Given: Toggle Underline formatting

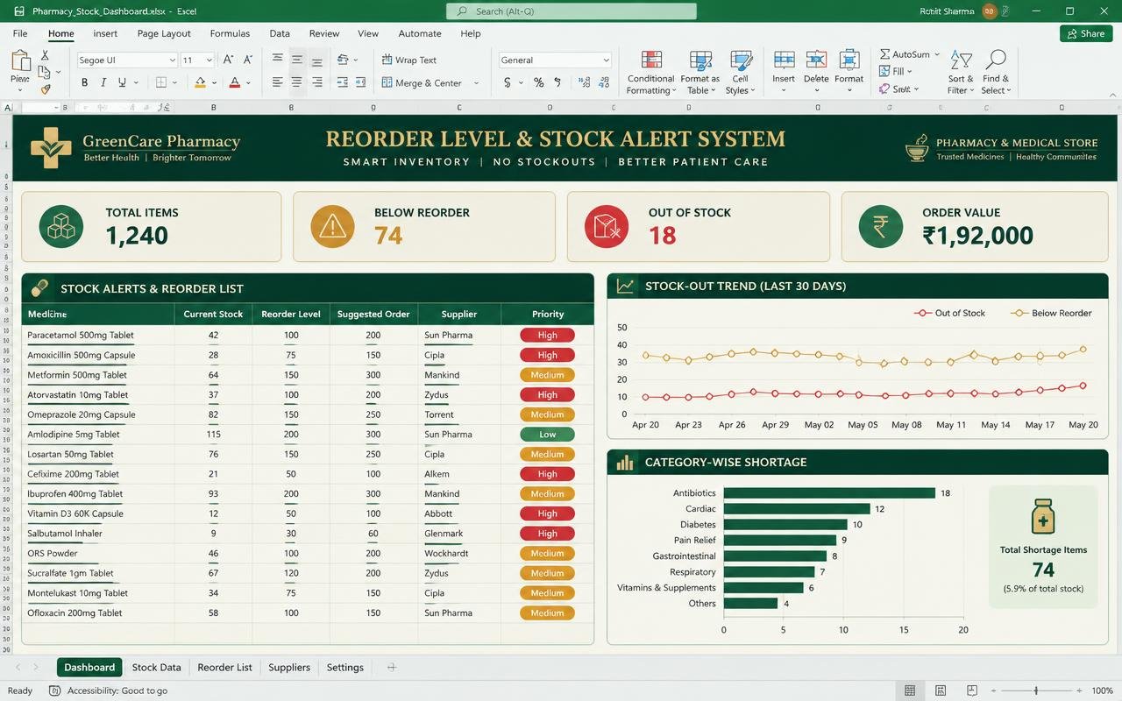Looking at the screenshot, I should 122,82.
